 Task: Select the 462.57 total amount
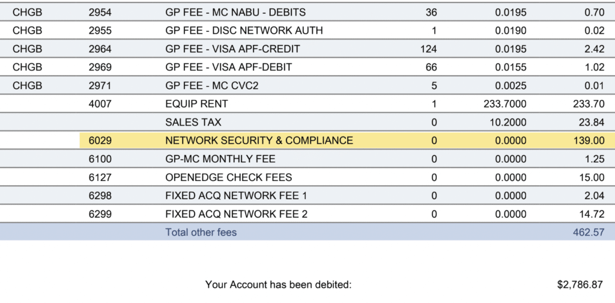589,232
